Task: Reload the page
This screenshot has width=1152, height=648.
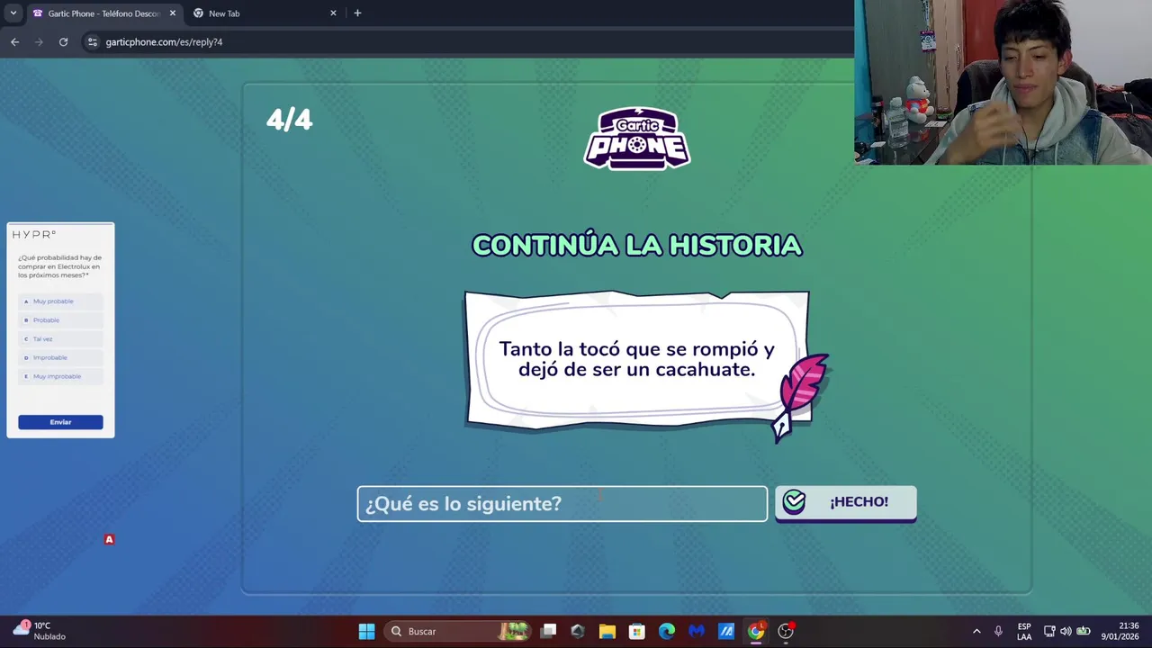Action: coord(63,41)
